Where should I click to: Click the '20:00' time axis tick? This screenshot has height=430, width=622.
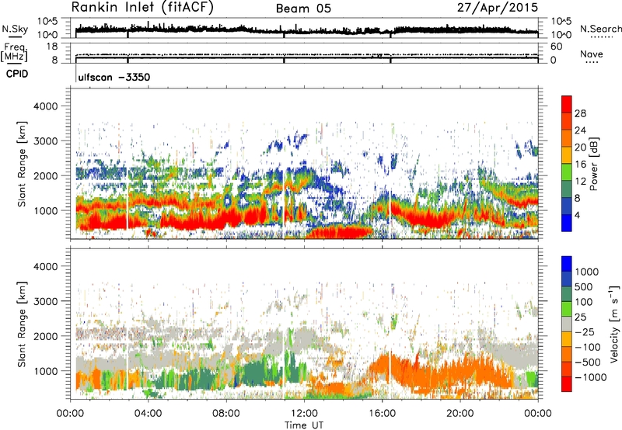click(x=460, y=414)
